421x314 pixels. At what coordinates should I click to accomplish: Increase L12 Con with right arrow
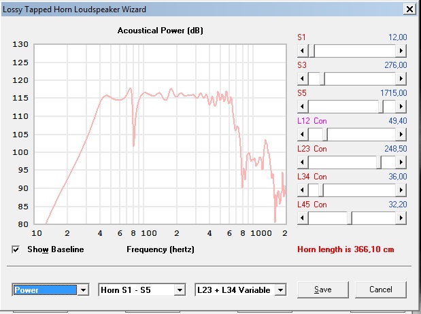point(401,134)
